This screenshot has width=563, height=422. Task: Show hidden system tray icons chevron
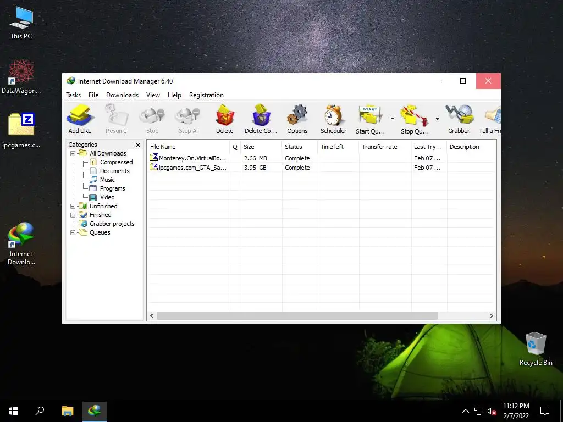[465, 411]
